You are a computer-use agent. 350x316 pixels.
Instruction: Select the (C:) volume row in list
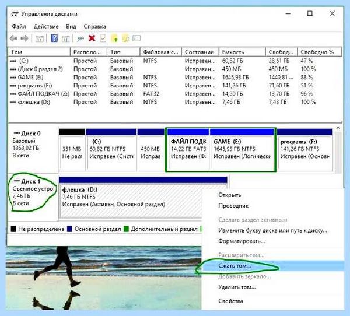pos(175,61)
